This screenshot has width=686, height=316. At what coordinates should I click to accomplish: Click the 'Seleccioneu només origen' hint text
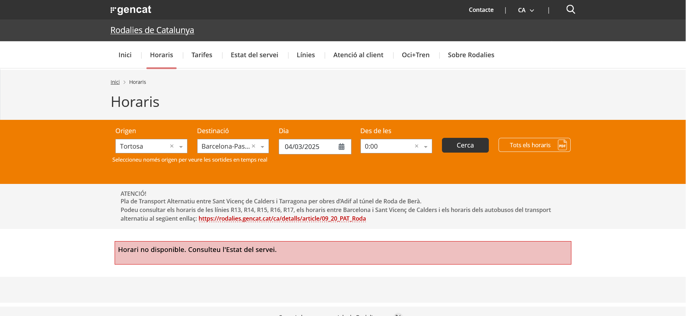point(190,160)
